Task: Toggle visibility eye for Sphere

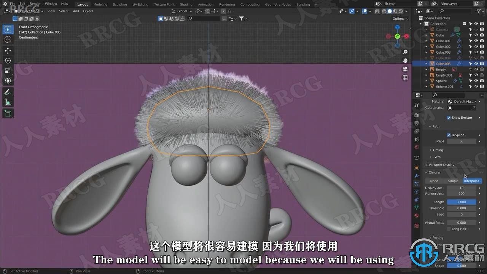Action: pyautogui.click(x=476, y=81)
